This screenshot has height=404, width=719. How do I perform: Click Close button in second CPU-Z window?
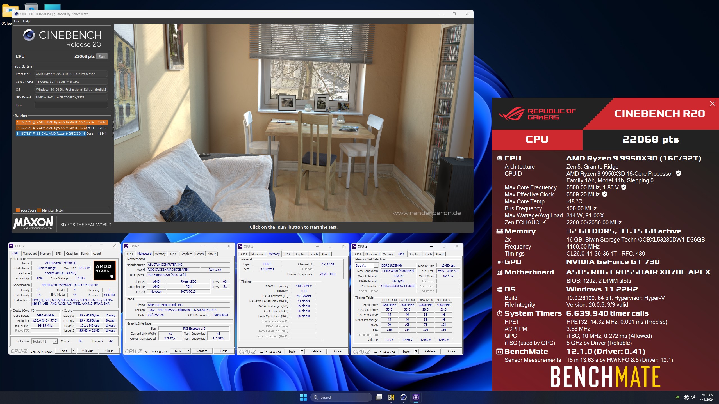click(224, 351)
